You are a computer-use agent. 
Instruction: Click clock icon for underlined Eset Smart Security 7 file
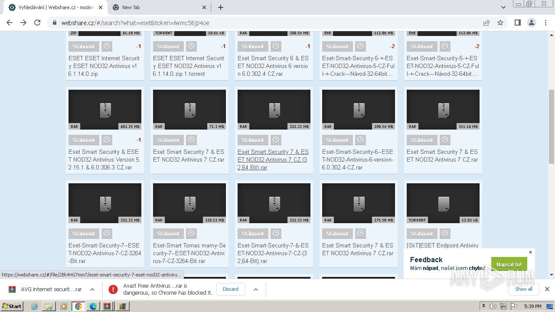tap(276, 140)
